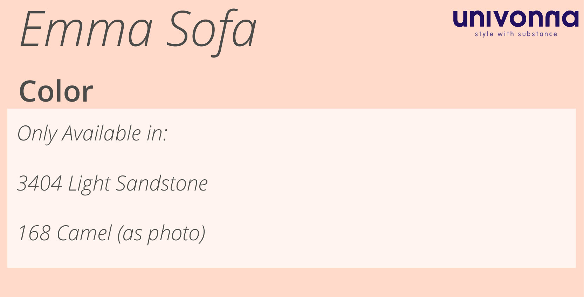Click the "Only Available in:" text
The height and width of the screenshot is (297, 584).
(92, 133)
